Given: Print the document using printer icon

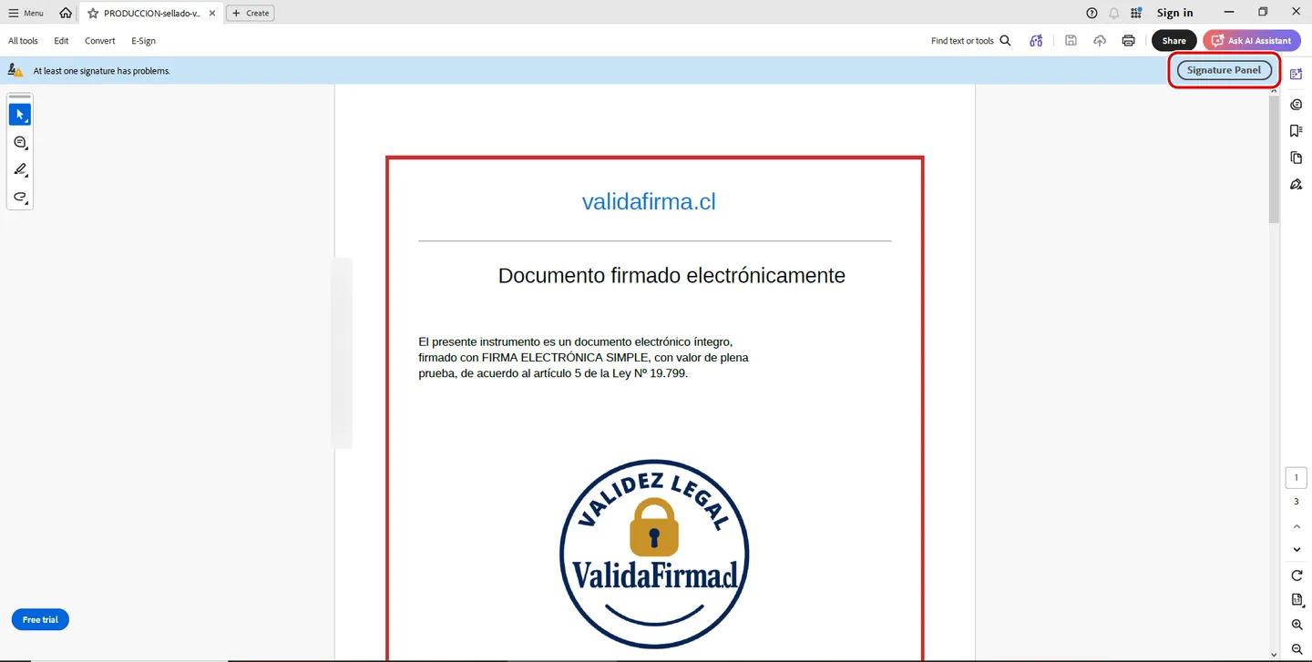Looking at the screenshot, I should 1129,41.
